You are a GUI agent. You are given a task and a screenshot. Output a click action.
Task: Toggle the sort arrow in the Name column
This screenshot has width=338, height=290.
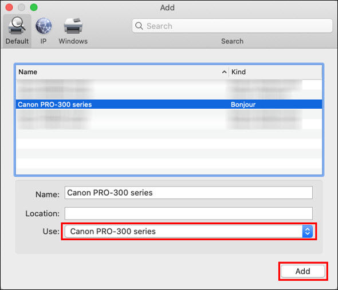pyautogui.click(x=224, y=72)
